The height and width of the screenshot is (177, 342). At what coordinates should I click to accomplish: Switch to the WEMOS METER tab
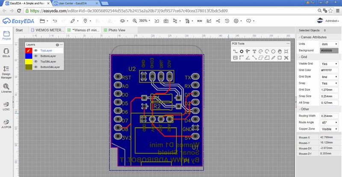(47, 30)
